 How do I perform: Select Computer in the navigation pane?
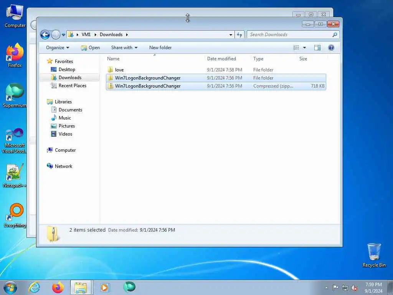click(65, 150)
